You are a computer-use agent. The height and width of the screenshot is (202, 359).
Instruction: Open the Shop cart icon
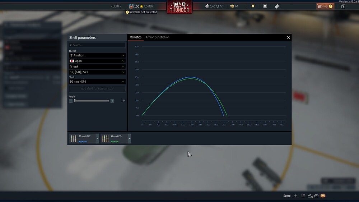click(x=319, y=6)
